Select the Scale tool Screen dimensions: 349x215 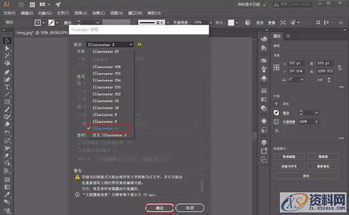(7, 141)
